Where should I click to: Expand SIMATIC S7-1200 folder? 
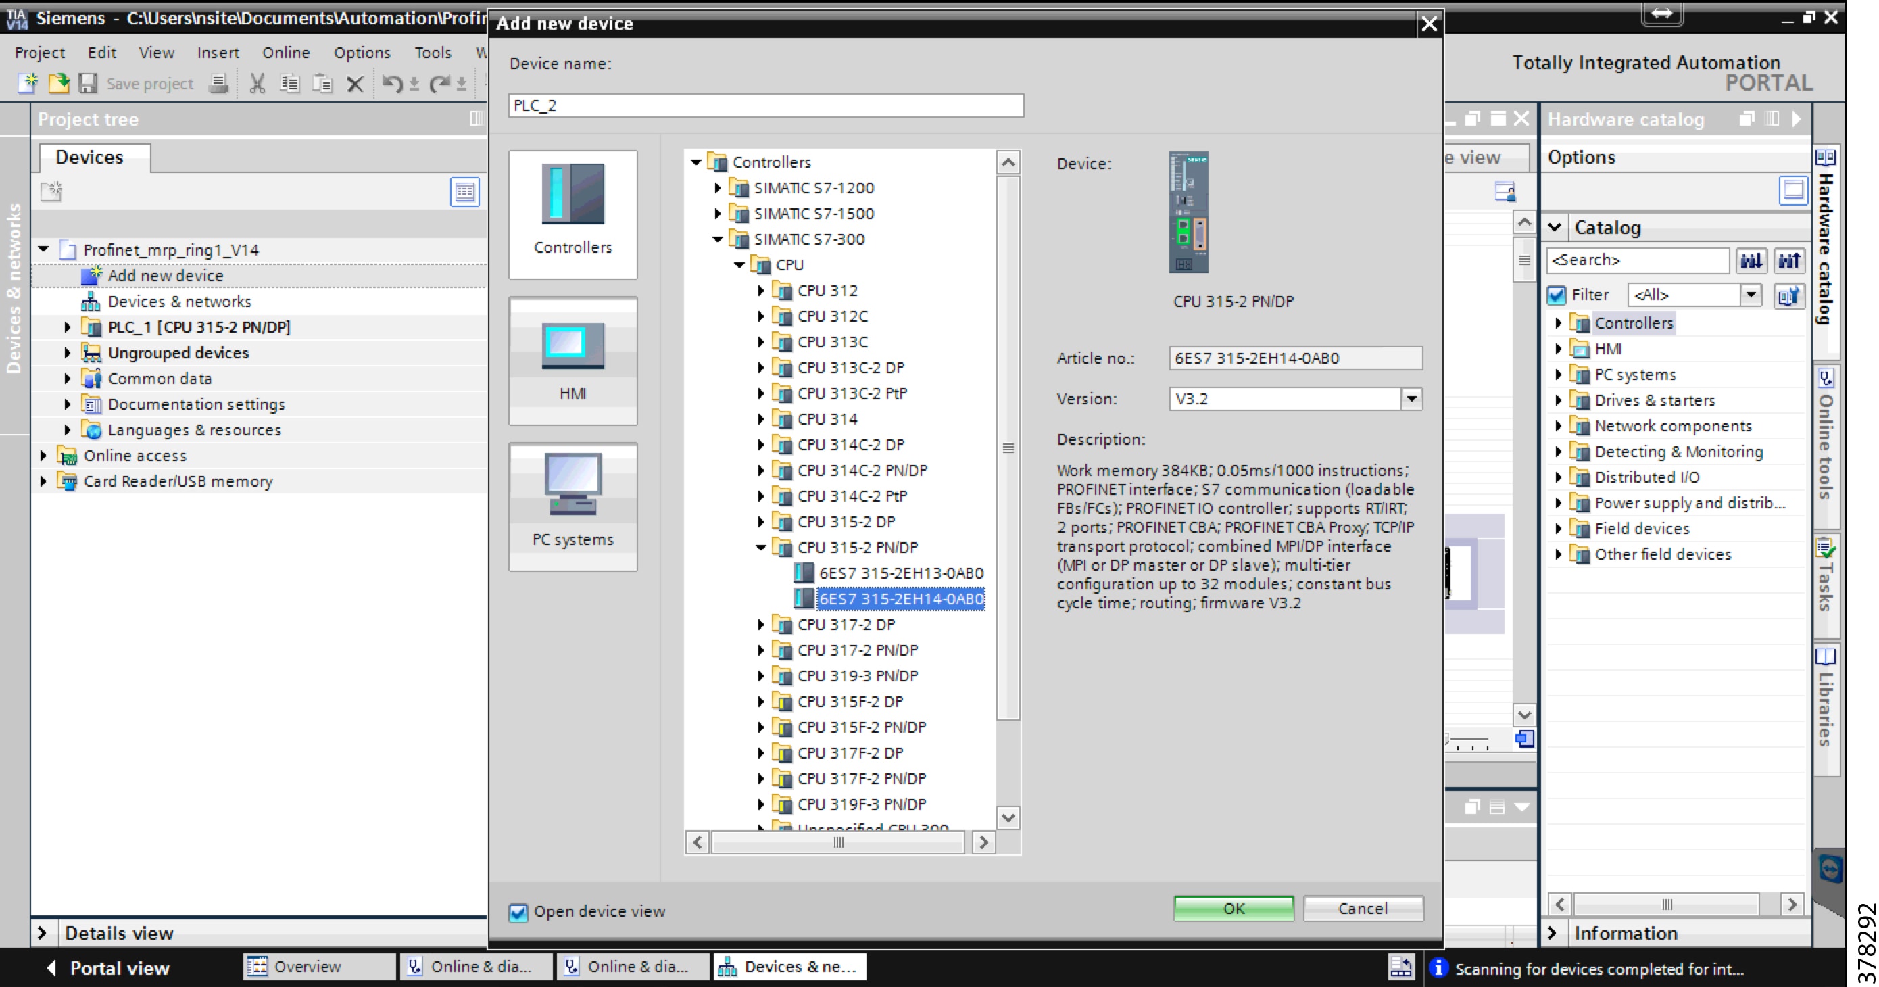pyautogui.click(x=717, y=188)
